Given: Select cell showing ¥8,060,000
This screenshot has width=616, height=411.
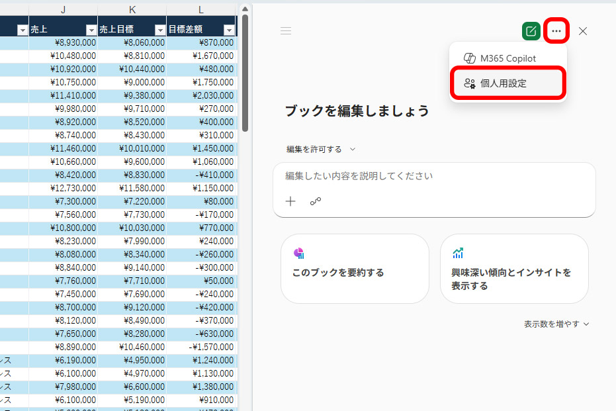Looking at the screenshot, I should click(x=132, y=42).
